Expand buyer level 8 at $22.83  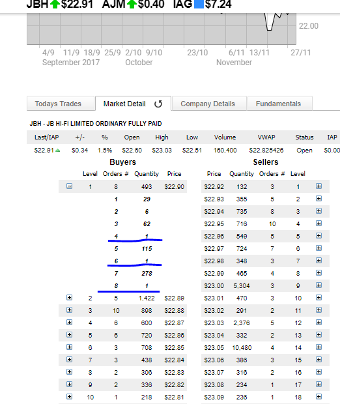(69, 372)
